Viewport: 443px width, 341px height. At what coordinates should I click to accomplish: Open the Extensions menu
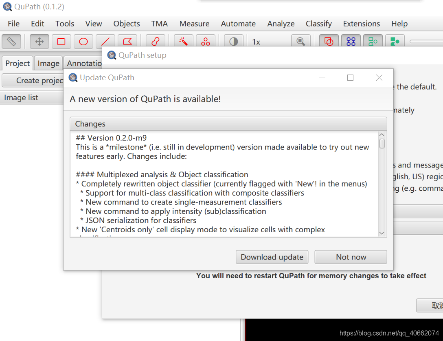click(x=361, y=24)
